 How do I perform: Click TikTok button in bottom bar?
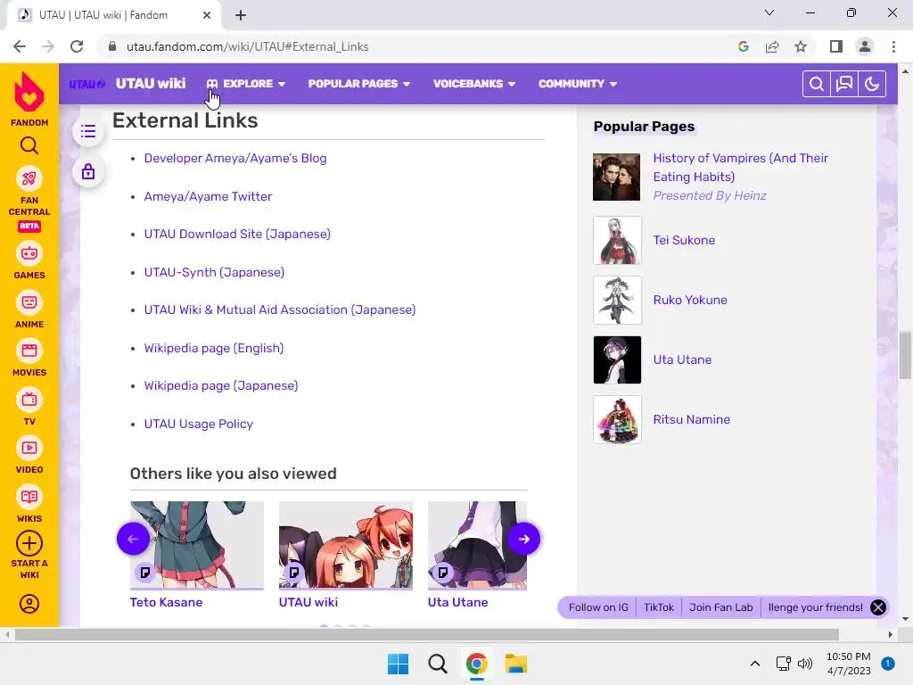point(659,607)
